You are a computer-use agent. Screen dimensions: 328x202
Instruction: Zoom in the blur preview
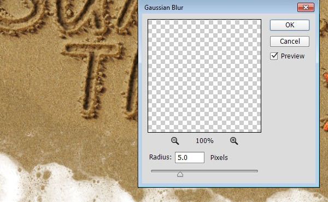tap(234, 141)
